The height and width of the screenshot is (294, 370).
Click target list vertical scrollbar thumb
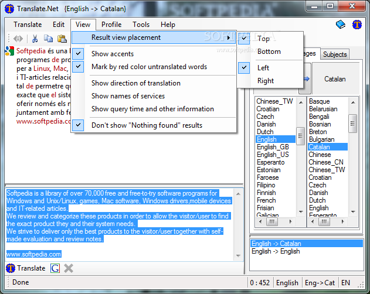(x=353, y=124)
